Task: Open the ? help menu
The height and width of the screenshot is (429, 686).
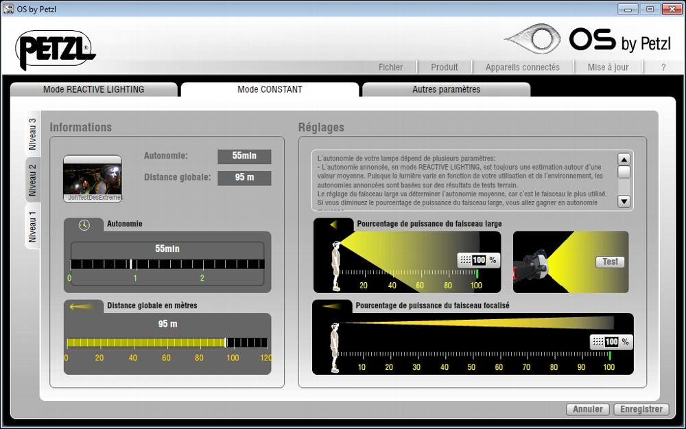Action: (663, 67)
